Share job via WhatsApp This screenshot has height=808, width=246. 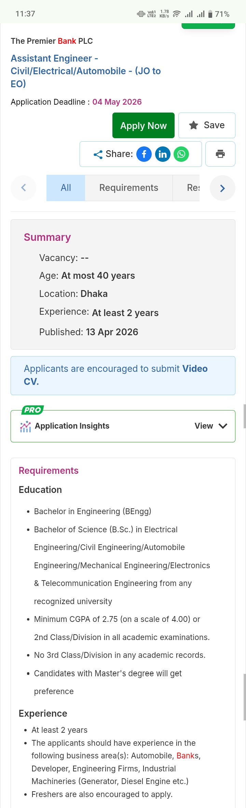coord(181,154)
